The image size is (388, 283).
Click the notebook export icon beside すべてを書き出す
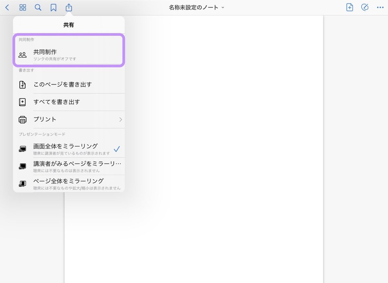pyautogui.click(x=22, y=102)
